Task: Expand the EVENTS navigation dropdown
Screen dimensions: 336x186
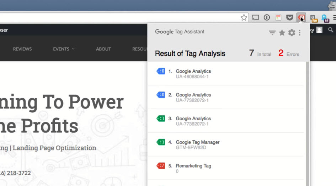Action: point(64,49)
